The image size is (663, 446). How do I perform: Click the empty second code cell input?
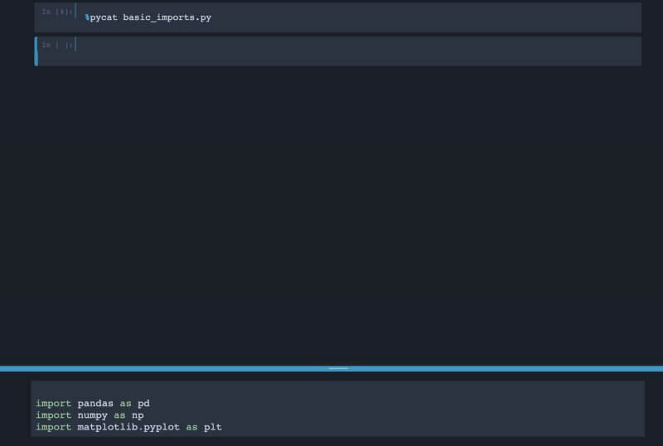356,50
